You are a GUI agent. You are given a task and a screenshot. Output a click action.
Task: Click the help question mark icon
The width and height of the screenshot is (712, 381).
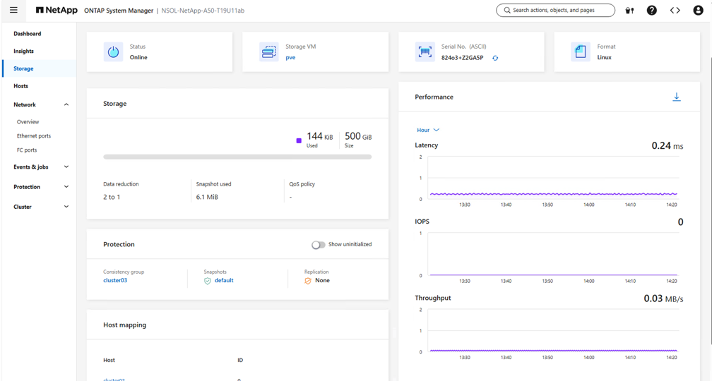pos(651,11)
